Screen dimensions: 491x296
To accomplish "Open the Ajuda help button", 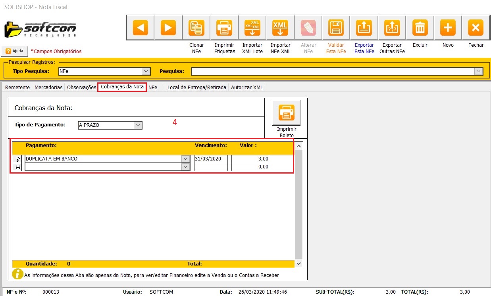I will 15,51.
